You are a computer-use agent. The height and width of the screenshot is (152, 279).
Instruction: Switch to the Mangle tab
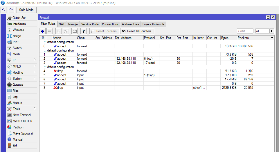[73, 24]
